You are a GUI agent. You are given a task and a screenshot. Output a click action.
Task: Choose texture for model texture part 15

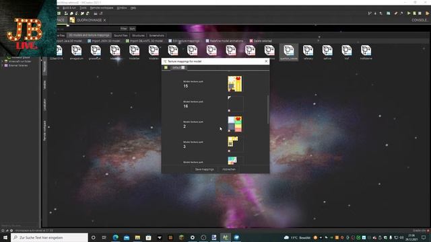tap(235, 83)
